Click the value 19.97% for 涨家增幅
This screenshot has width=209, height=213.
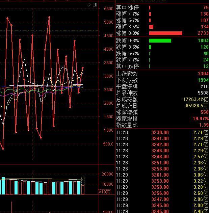click(x=201, y=118)
